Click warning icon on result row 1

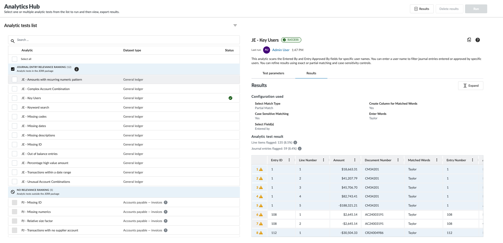[x=261, y=169]
